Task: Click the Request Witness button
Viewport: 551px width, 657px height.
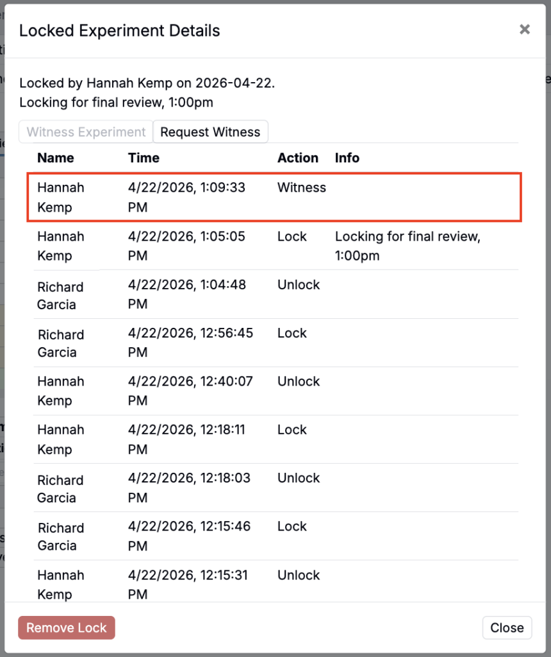Action: pyautogui.click(x=210, y=132)
